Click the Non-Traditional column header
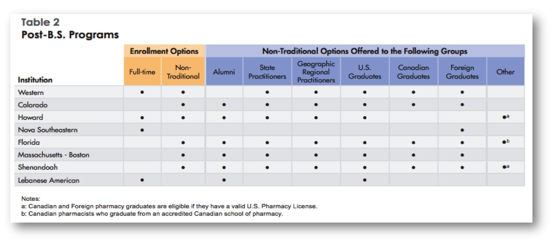This screenshot has height=246, width=553. [183, 72]
